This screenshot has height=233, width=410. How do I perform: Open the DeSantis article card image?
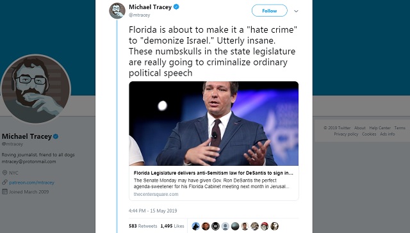(213, 124)
